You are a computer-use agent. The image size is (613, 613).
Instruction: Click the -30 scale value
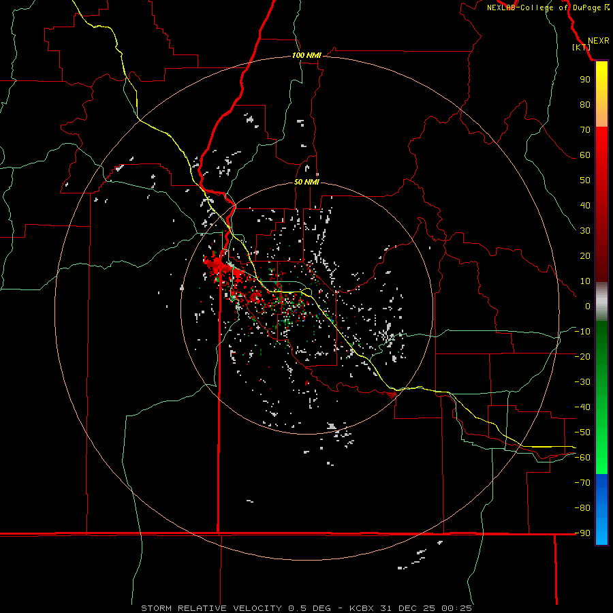click(582, 382)
